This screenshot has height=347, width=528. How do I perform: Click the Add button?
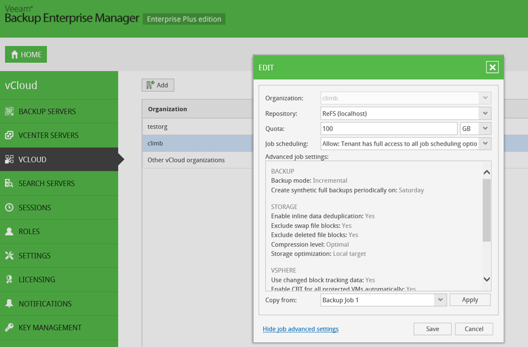[158, 85]
